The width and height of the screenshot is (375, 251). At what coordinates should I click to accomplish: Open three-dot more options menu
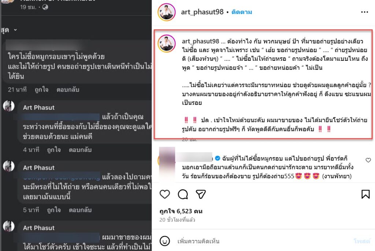364,12
